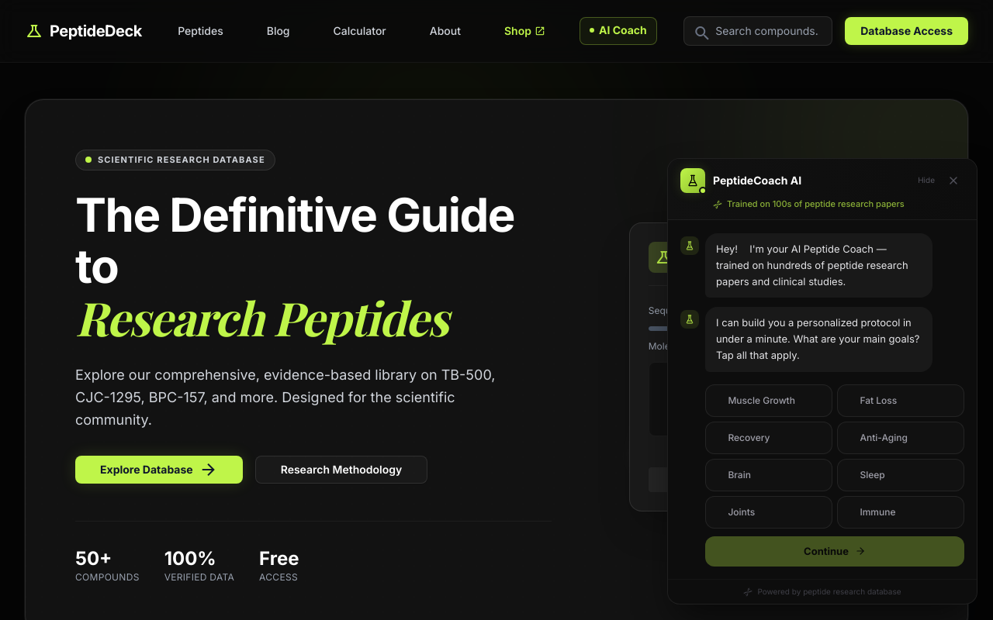Open the Research Methodology page
Image resolution: width=993 pixels, height=620 pixels.
341,470
